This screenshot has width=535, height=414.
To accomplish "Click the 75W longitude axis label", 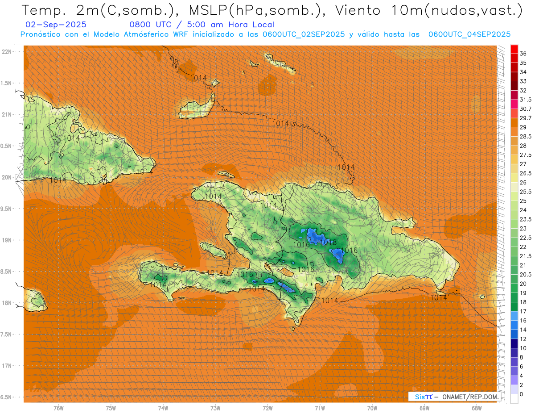I will (111, 408).
